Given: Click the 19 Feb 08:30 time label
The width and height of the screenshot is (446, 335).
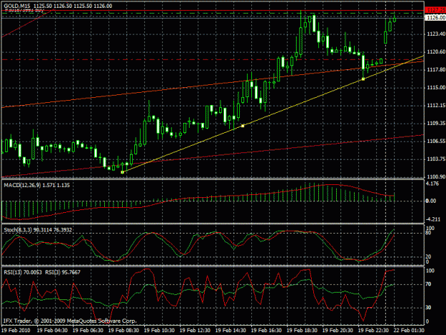Looking at the screenshot, I should (123, 330).
